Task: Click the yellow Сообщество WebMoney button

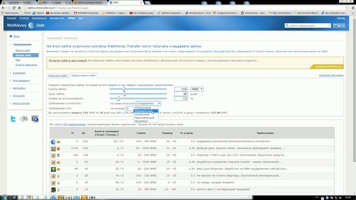Action: click(327, 67)
